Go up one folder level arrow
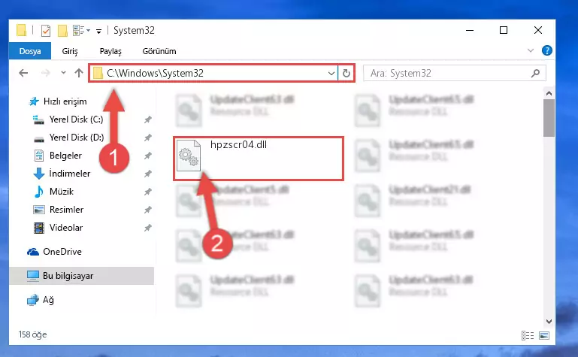This screenshot has height=357, width=578. coord(78,73)
